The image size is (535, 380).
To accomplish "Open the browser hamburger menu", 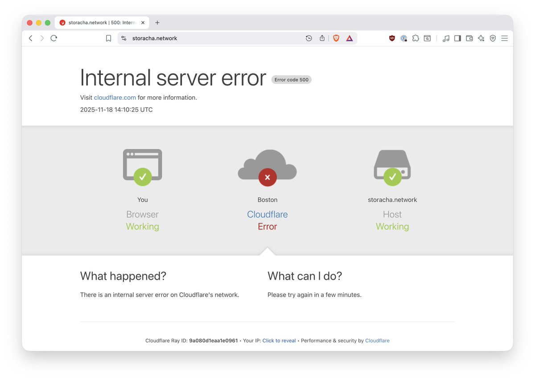I will tap(505, 38).
